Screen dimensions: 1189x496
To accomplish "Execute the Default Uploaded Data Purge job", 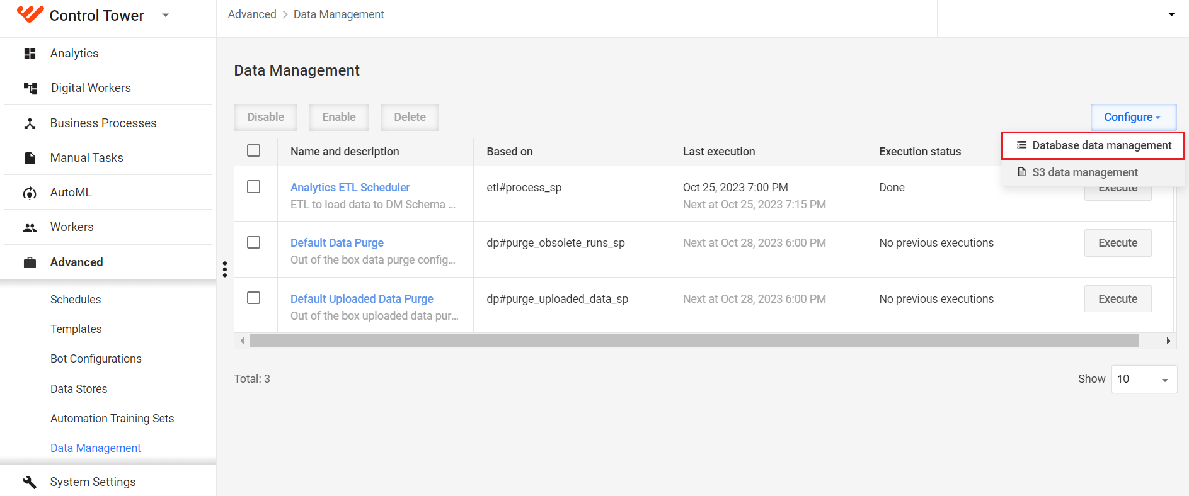I will [1118, 299].
